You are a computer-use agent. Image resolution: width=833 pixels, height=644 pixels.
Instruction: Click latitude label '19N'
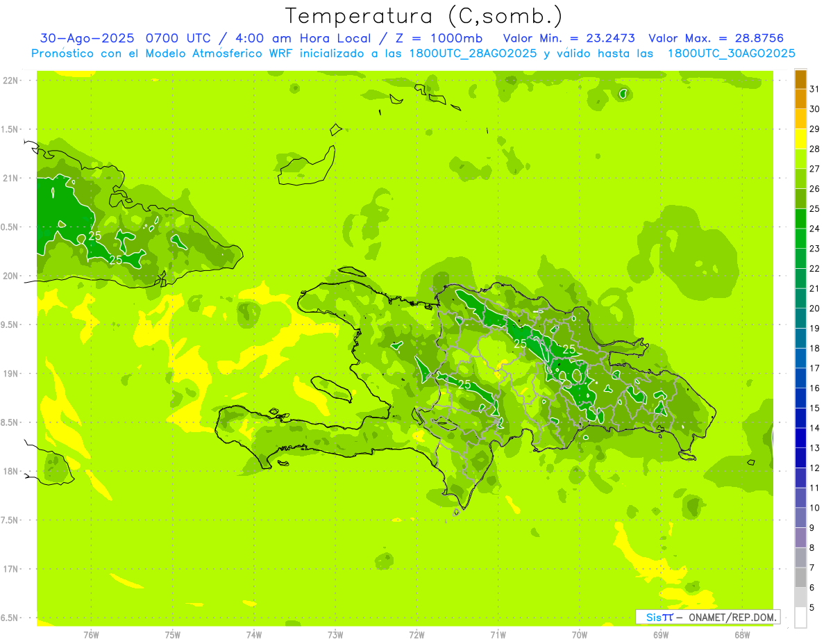pyautogui.click(x=10, y=374)
